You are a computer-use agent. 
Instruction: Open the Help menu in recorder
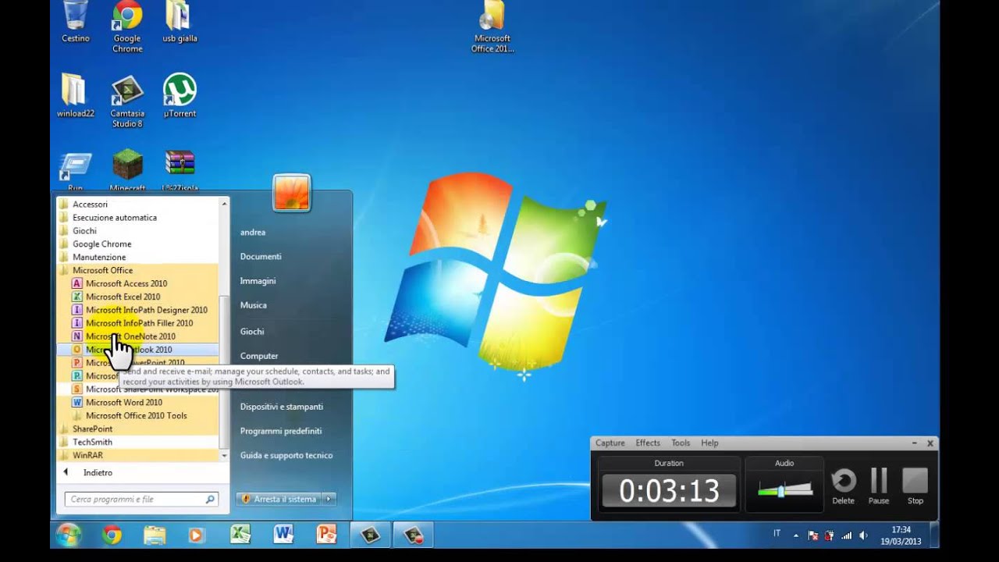(709, 443)
